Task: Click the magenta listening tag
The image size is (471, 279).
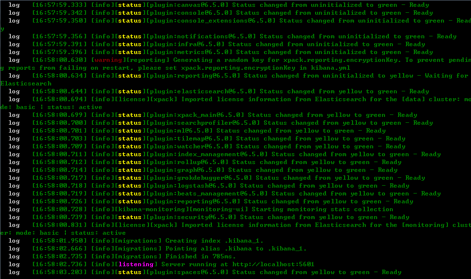Action: [136, 264]
